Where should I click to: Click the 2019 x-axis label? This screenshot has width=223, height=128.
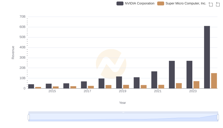click(x=122, y=91)
